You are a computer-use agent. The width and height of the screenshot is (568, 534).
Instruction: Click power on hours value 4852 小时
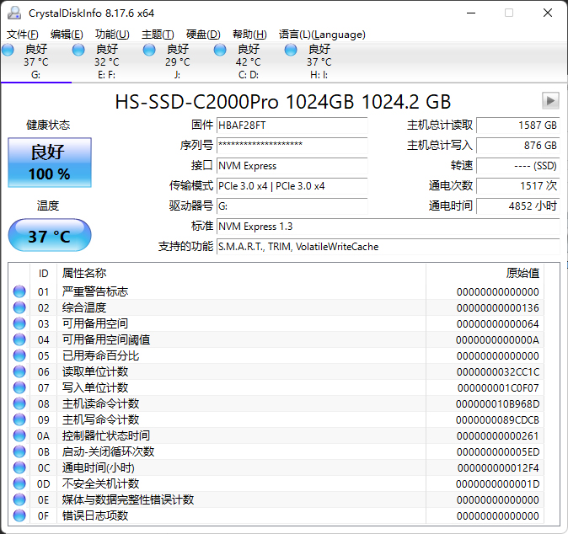(518, 206)
